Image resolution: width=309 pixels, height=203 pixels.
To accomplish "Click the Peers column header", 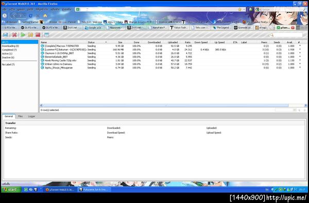I will point(264,42).
